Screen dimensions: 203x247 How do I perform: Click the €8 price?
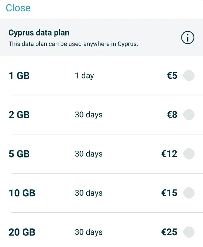coord(172,115)
